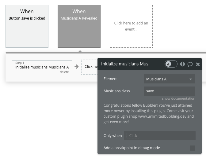
Task: Enable breakpoint in debug mode checkbox
Action: [192, 148]
